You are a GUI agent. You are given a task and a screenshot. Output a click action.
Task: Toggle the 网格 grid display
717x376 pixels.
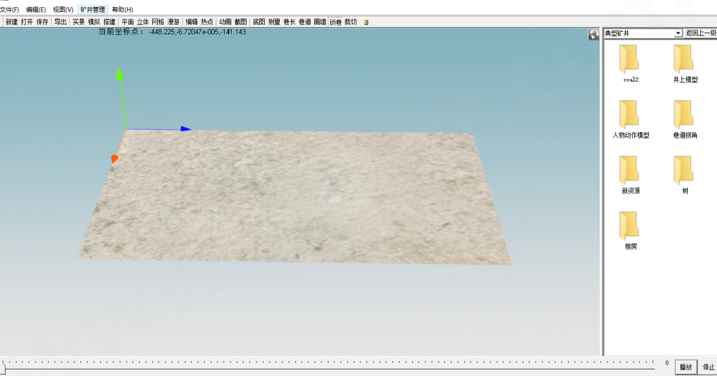[x=158, y=22]
